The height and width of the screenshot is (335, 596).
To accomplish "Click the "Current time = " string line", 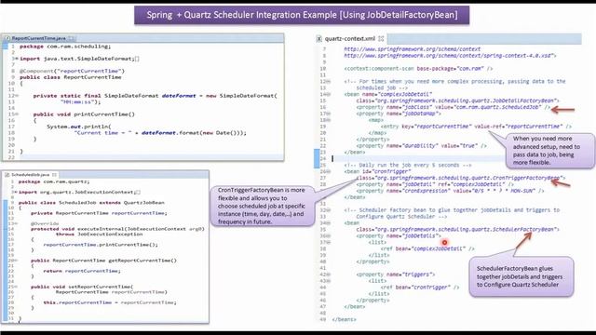I will click(x=160, y=133).
